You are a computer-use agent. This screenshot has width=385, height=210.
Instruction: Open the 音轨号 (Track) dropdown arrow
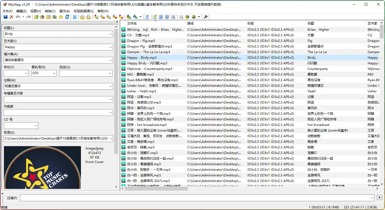point(54,73)
